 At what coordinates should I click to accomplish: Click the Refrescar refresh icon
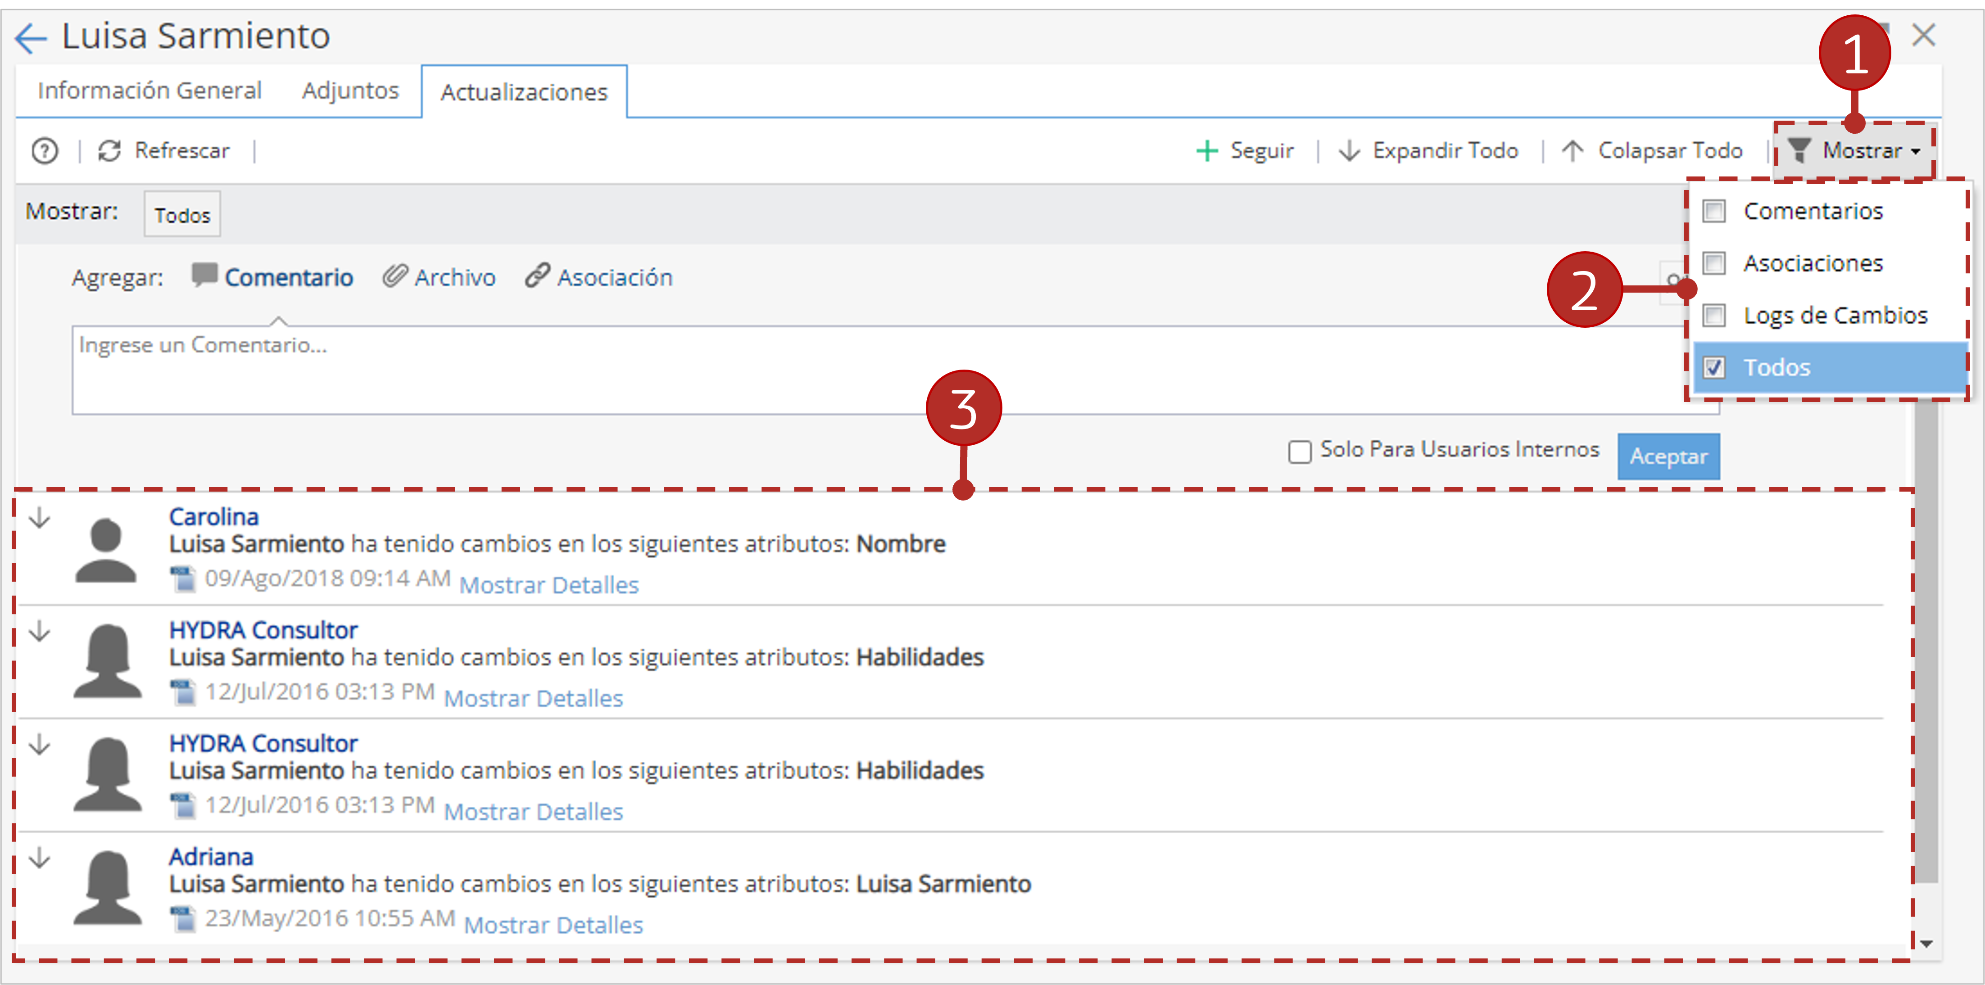click(109, 151)
